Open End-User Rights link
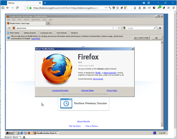The image size is (177, 139). click(87, 90)
